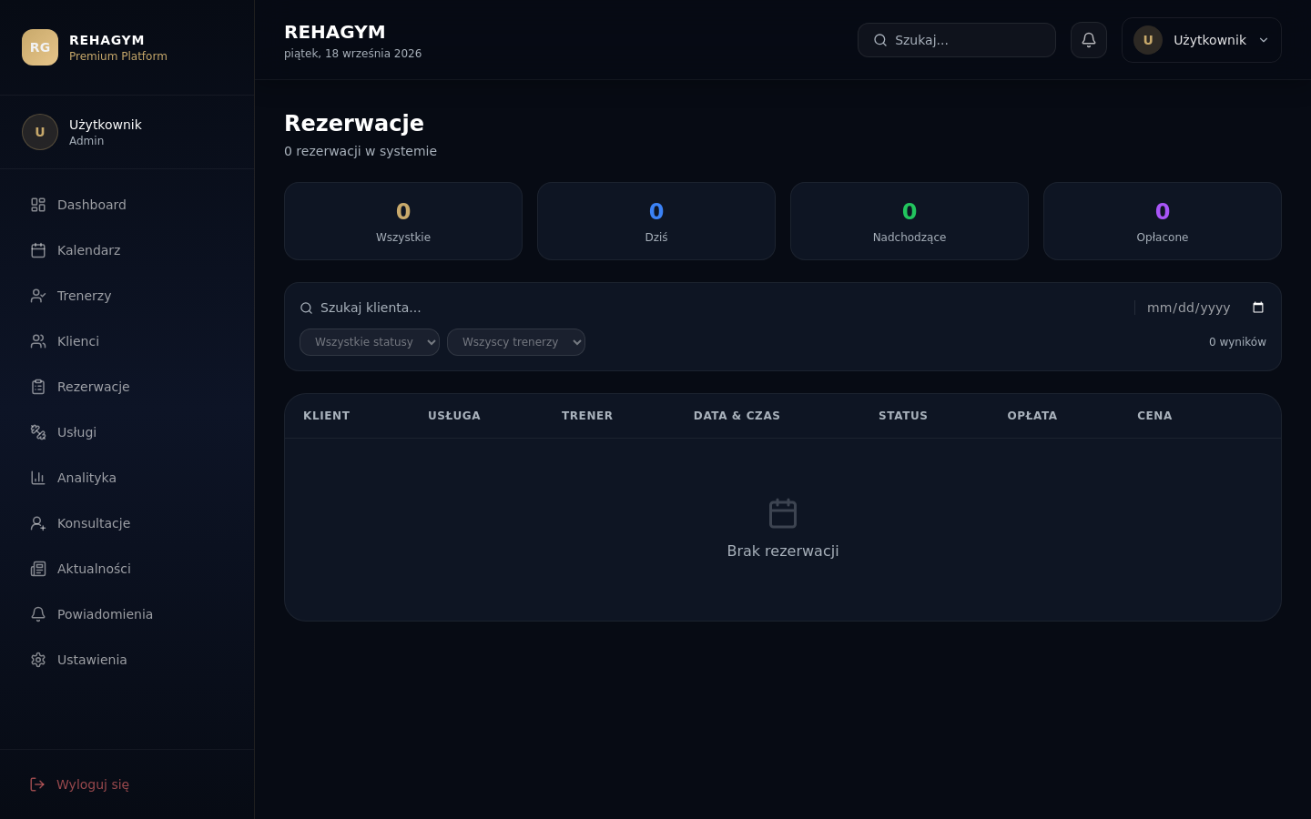Viewport: 1311px width, 819px height.
Task: Click the Kalendarz calendar icon
Action: tap(38, 250)
